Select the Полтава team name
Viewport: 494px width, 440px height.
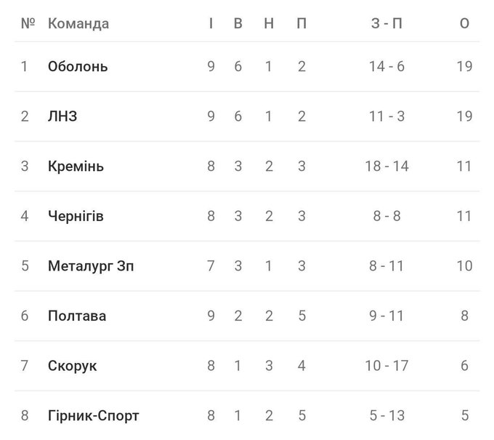(77, 316)
